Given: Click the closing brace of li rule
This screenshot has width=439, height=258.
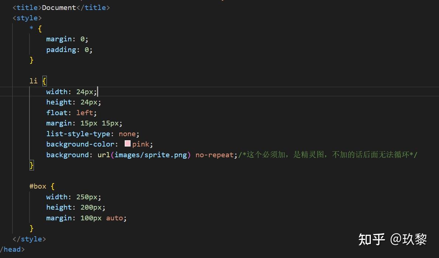Looking at the screenshot, I should (32, 165).
